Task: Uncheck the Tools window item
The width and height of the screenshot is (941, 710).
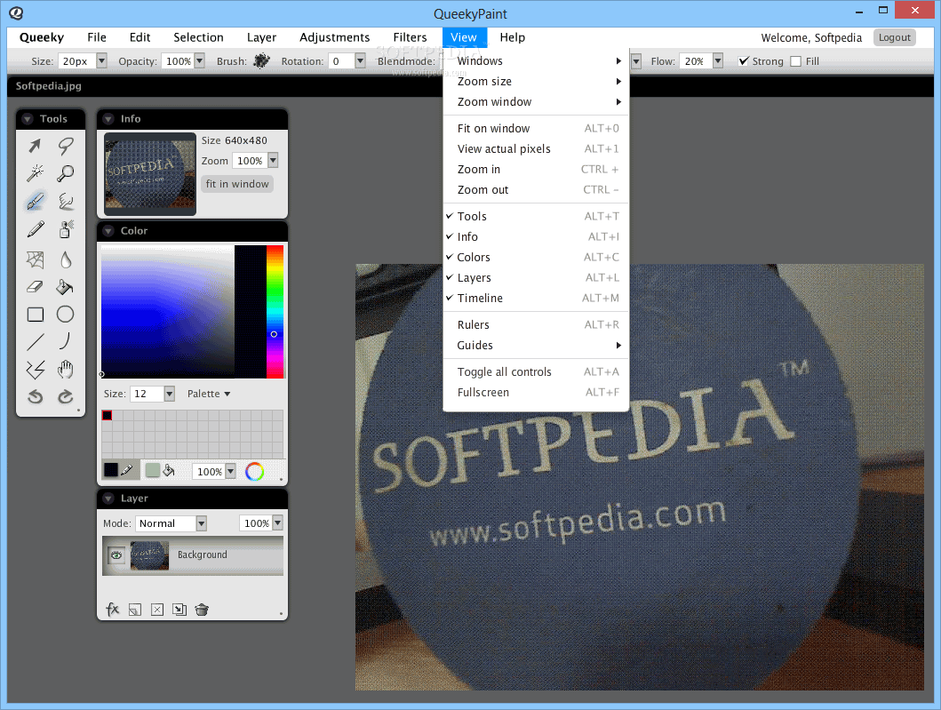Action: [x=535, y=216]
